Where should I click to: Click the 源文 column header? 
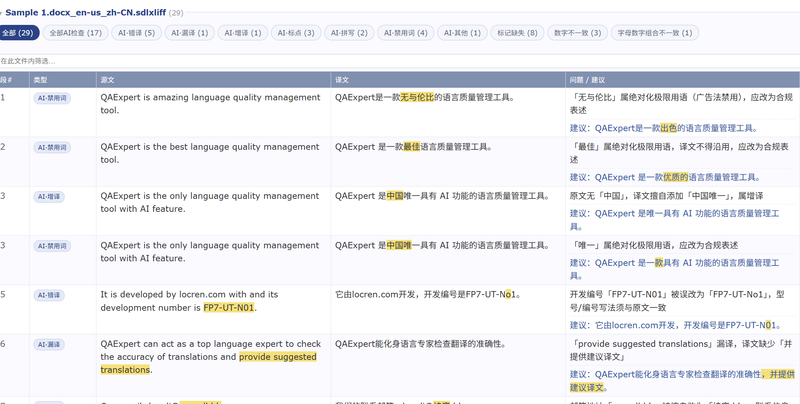pyautogui.click(x=214, y=80)
